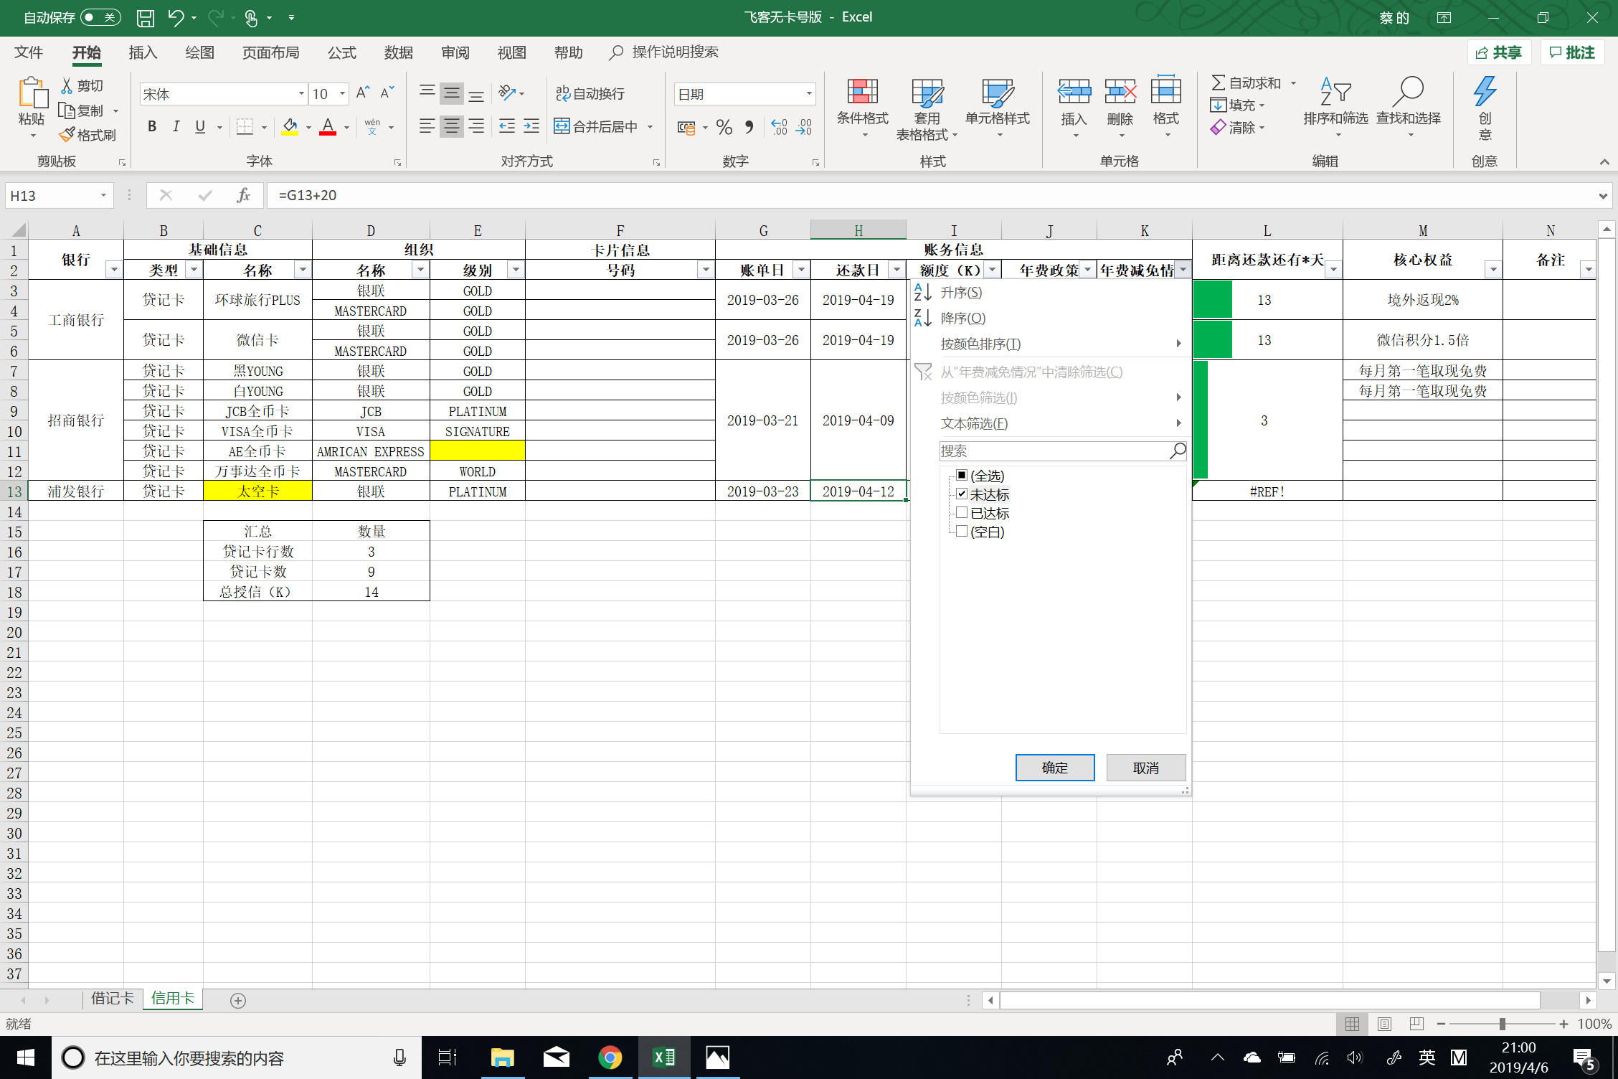Expand the Name Box dropdown
The height and width of the screenshot is (1079, 1618).
pos(103,195)
